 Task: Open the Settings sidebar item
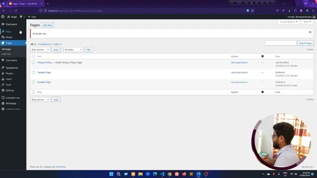click(x=10, y=90)
